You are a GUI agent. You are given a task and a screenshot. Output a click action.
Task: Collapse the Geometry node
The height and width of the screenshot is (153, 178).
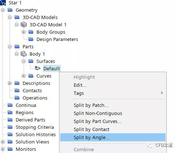click(x=3, y=10)
